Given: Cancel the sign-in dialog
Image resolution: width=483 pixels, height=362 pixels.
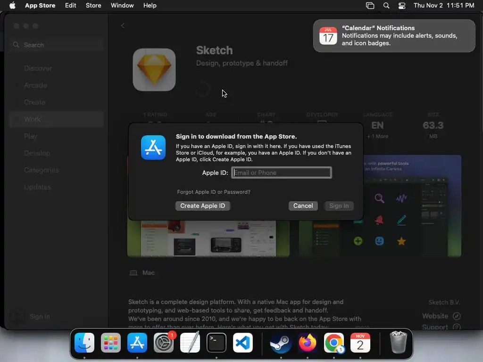Looking at the screenshot, I should [x=303, y=206].
